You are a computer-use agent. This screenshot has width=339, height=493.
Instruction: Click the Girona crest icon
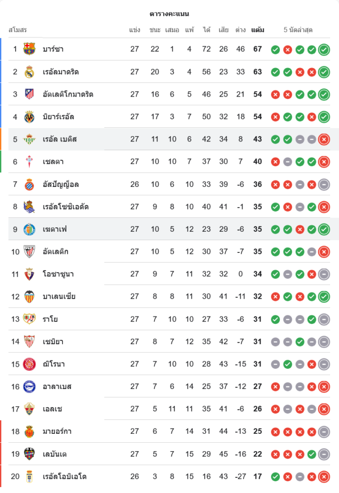click(x=30, y=364)
